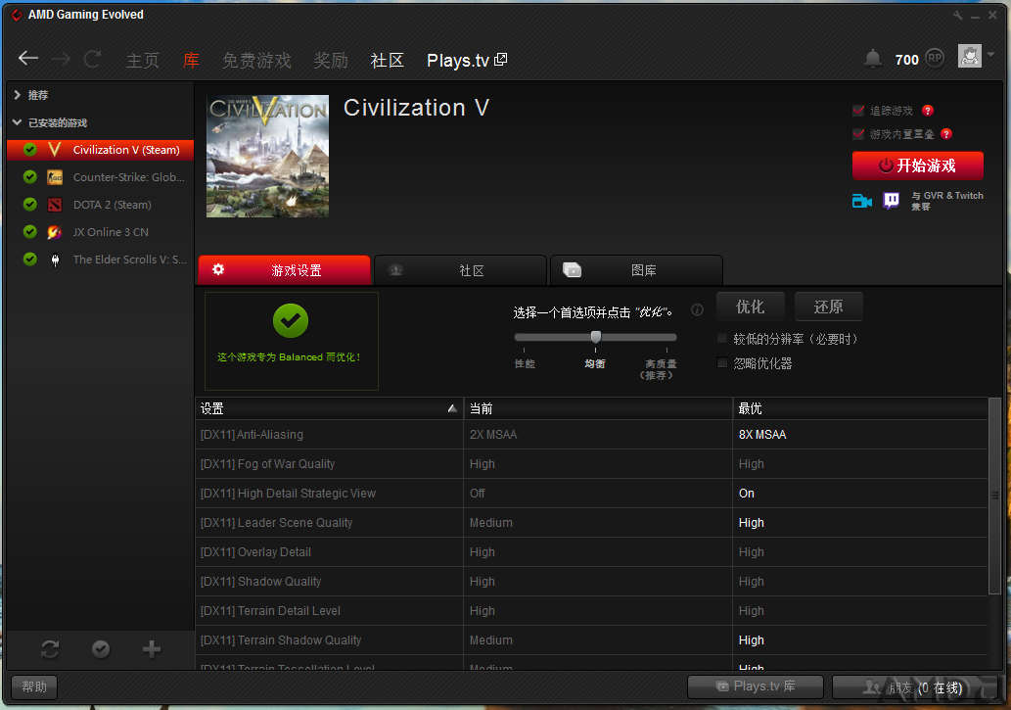Click the Elder Scrolls Skyrim icon in sidebar
This screenshot has width=1011, height=710.
click(55, 260)
